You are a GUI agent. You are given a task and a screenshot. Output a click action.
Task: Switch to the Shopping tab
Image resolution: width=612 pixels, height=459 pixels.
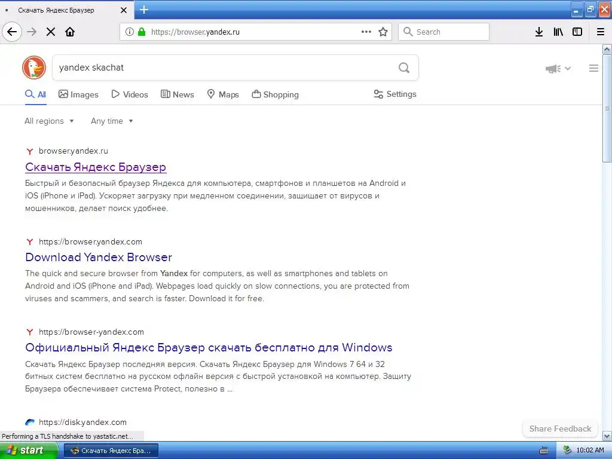point(275,94)
